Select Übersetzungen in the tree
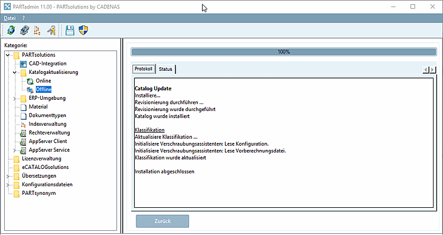The width and height of the screenshot is (443, 235). pos(39,176)
